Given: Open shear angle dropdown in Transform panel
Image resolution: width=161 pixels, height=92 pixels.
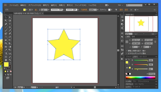Looking at the screenshot, I should [x=150, y=47].
